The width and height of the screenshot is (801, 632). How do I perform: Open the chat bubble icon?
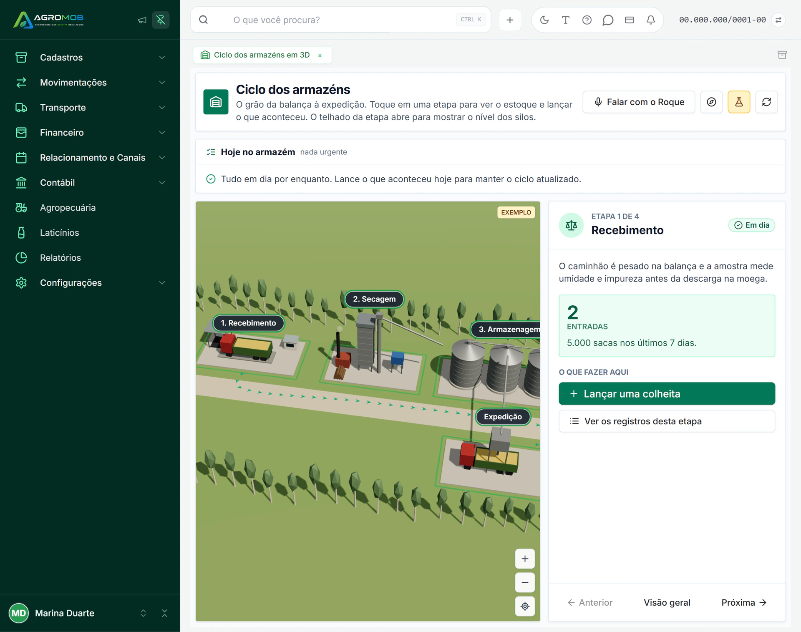click(608, 20)
